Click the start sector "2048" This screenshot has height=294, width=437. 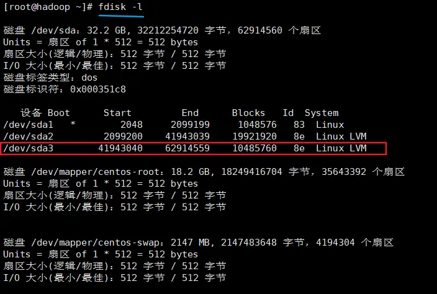(x=132, y=125)
